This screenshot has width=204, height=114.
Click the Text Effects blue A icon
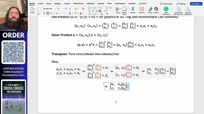pyautogui.click(x=70, y=13)
